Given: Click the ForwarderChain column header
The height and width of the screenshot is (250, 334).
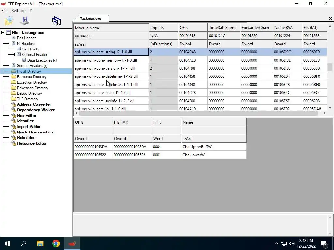Looking at the screenshot, I should pos(256,28).
